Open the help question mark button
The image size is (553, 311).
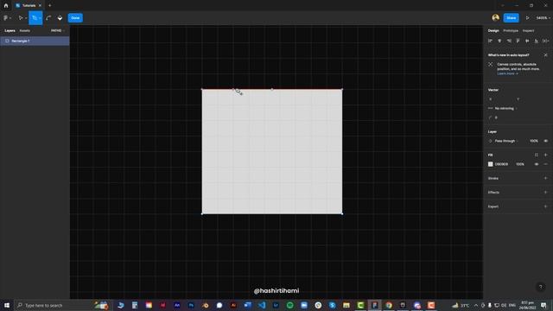click(540, 287)
